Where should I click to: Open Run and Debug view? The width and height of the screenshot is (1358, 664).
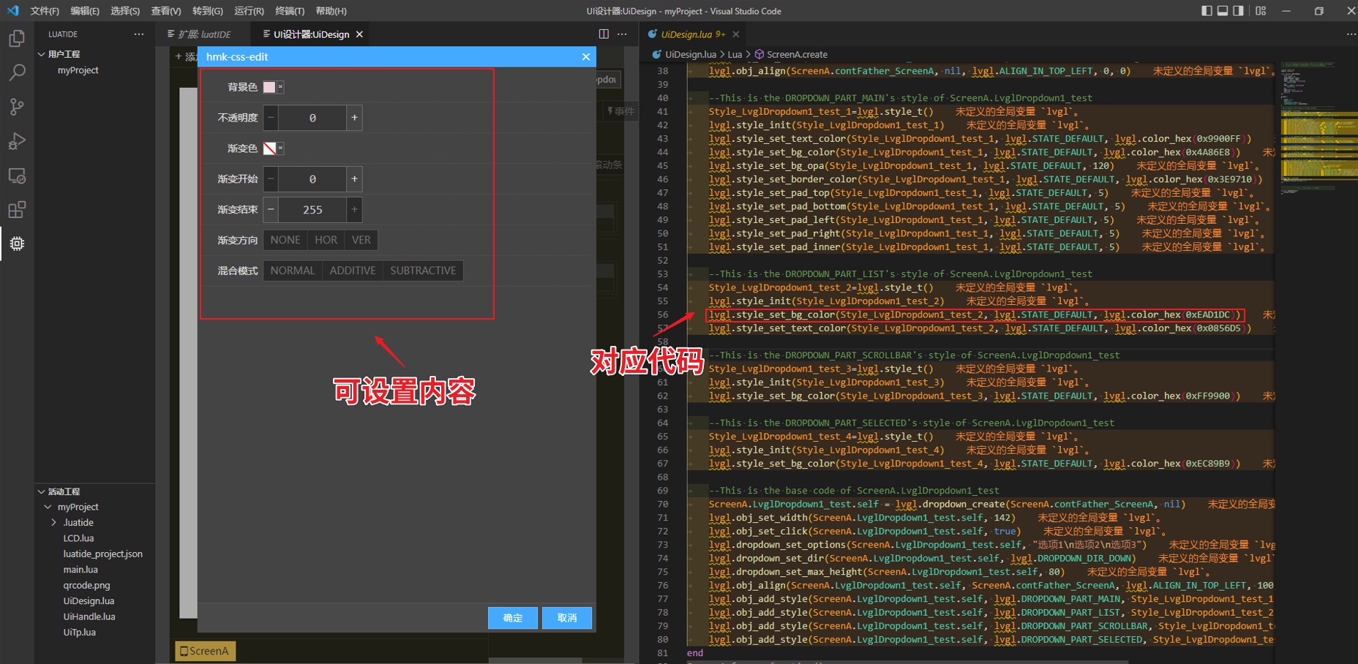coord(17,141)
